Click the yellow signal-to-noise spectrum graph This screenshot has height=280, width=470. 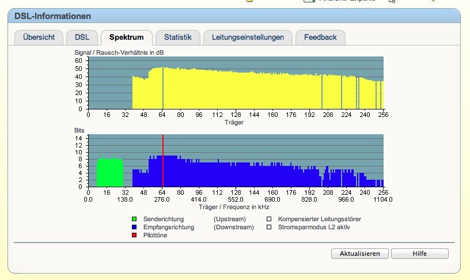[x=230, y=92]
